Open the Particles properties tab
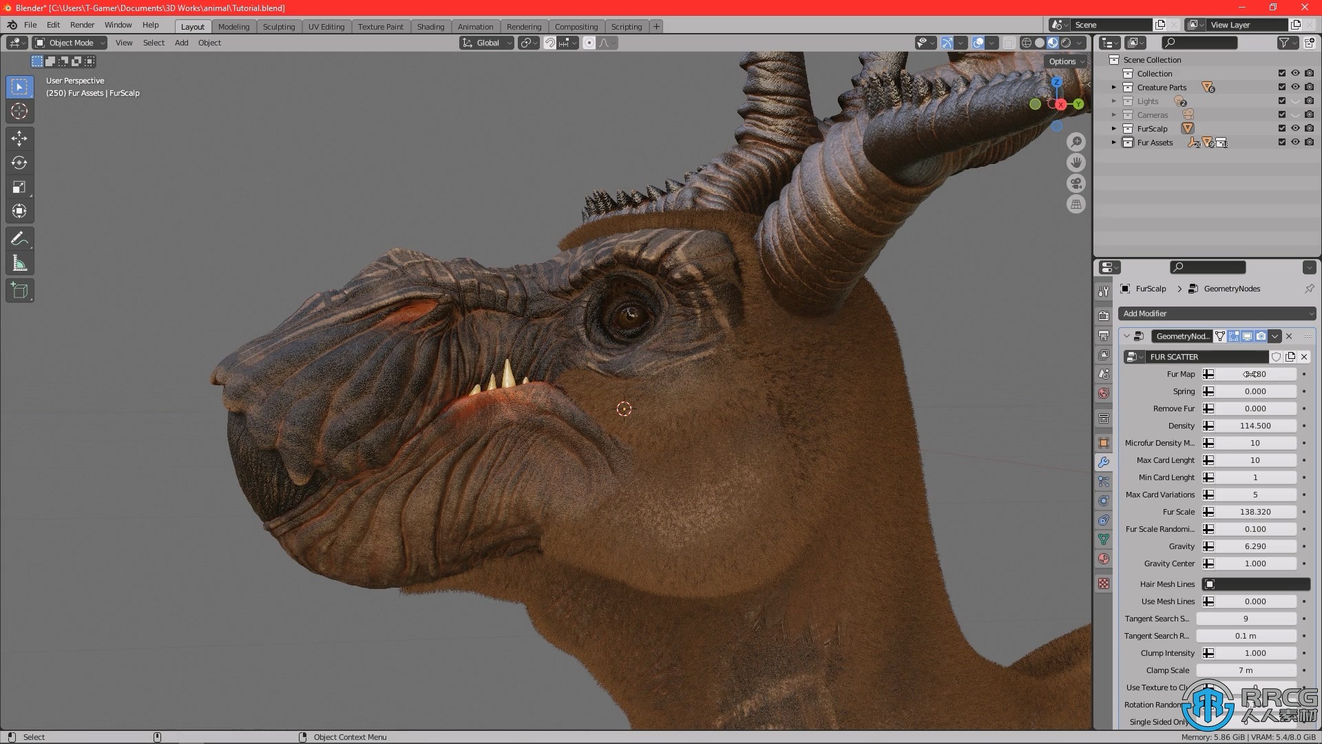Screen dimensions: 1322x744 (1104, 482)
